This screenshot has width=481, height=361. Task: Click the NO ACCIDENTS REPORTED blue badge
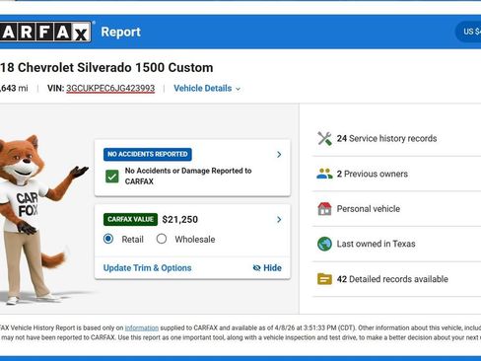148,154
